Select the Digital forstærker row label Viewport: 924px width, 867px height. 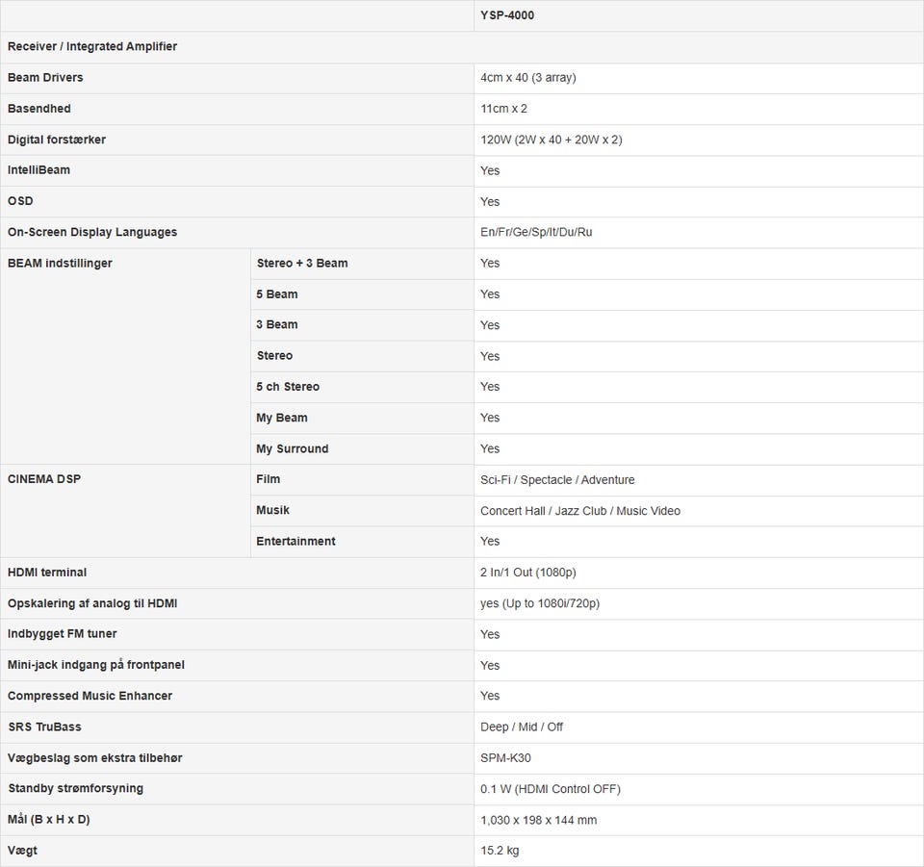tap(57, 140)
